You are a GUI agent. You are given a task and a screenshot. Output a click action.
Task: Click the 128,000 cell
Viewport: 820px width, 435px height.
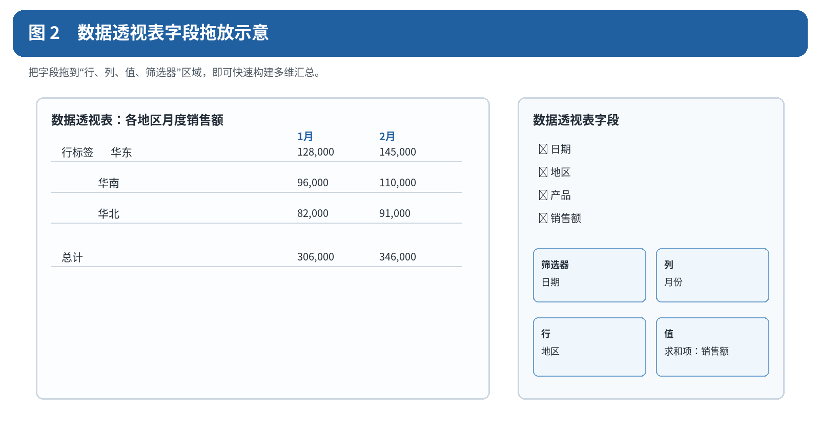click(316, 152)
